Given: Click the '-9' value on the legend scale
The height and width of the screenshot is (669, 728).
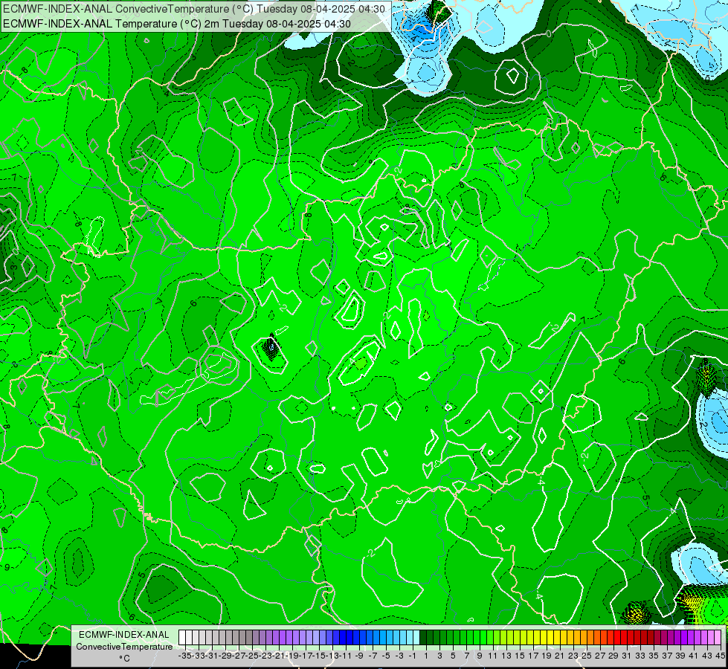Looking at the screenshot, I should pyautogui.click(x=358, y=656).
